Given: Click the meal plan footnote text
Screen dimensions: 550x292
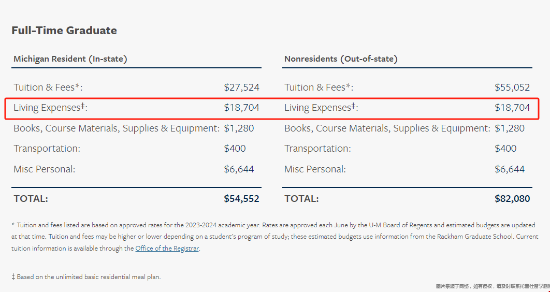Looking at the screenshot, I should [86, 277].
